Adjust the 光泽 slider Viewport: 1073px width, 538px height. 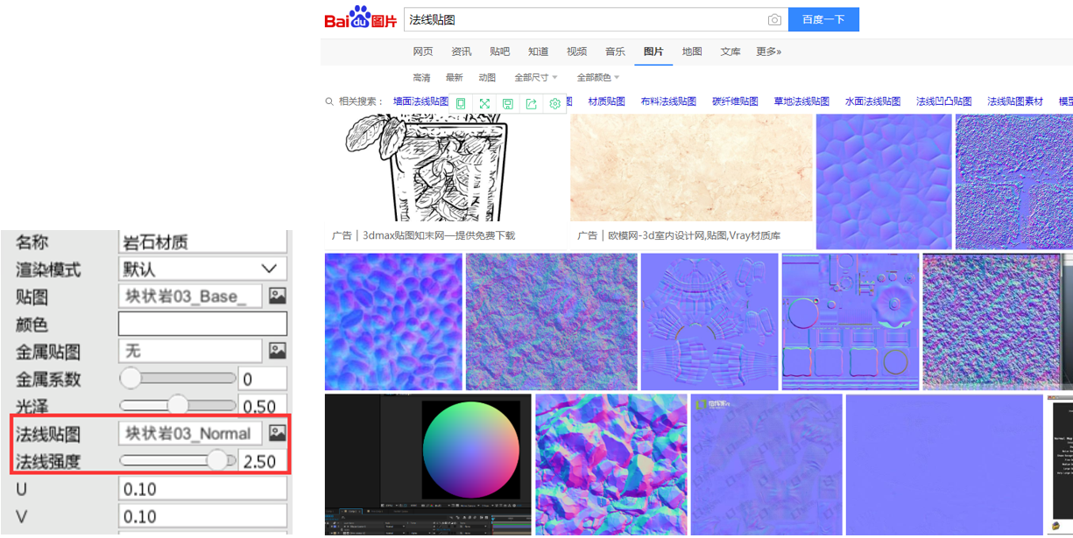point(178,405)
